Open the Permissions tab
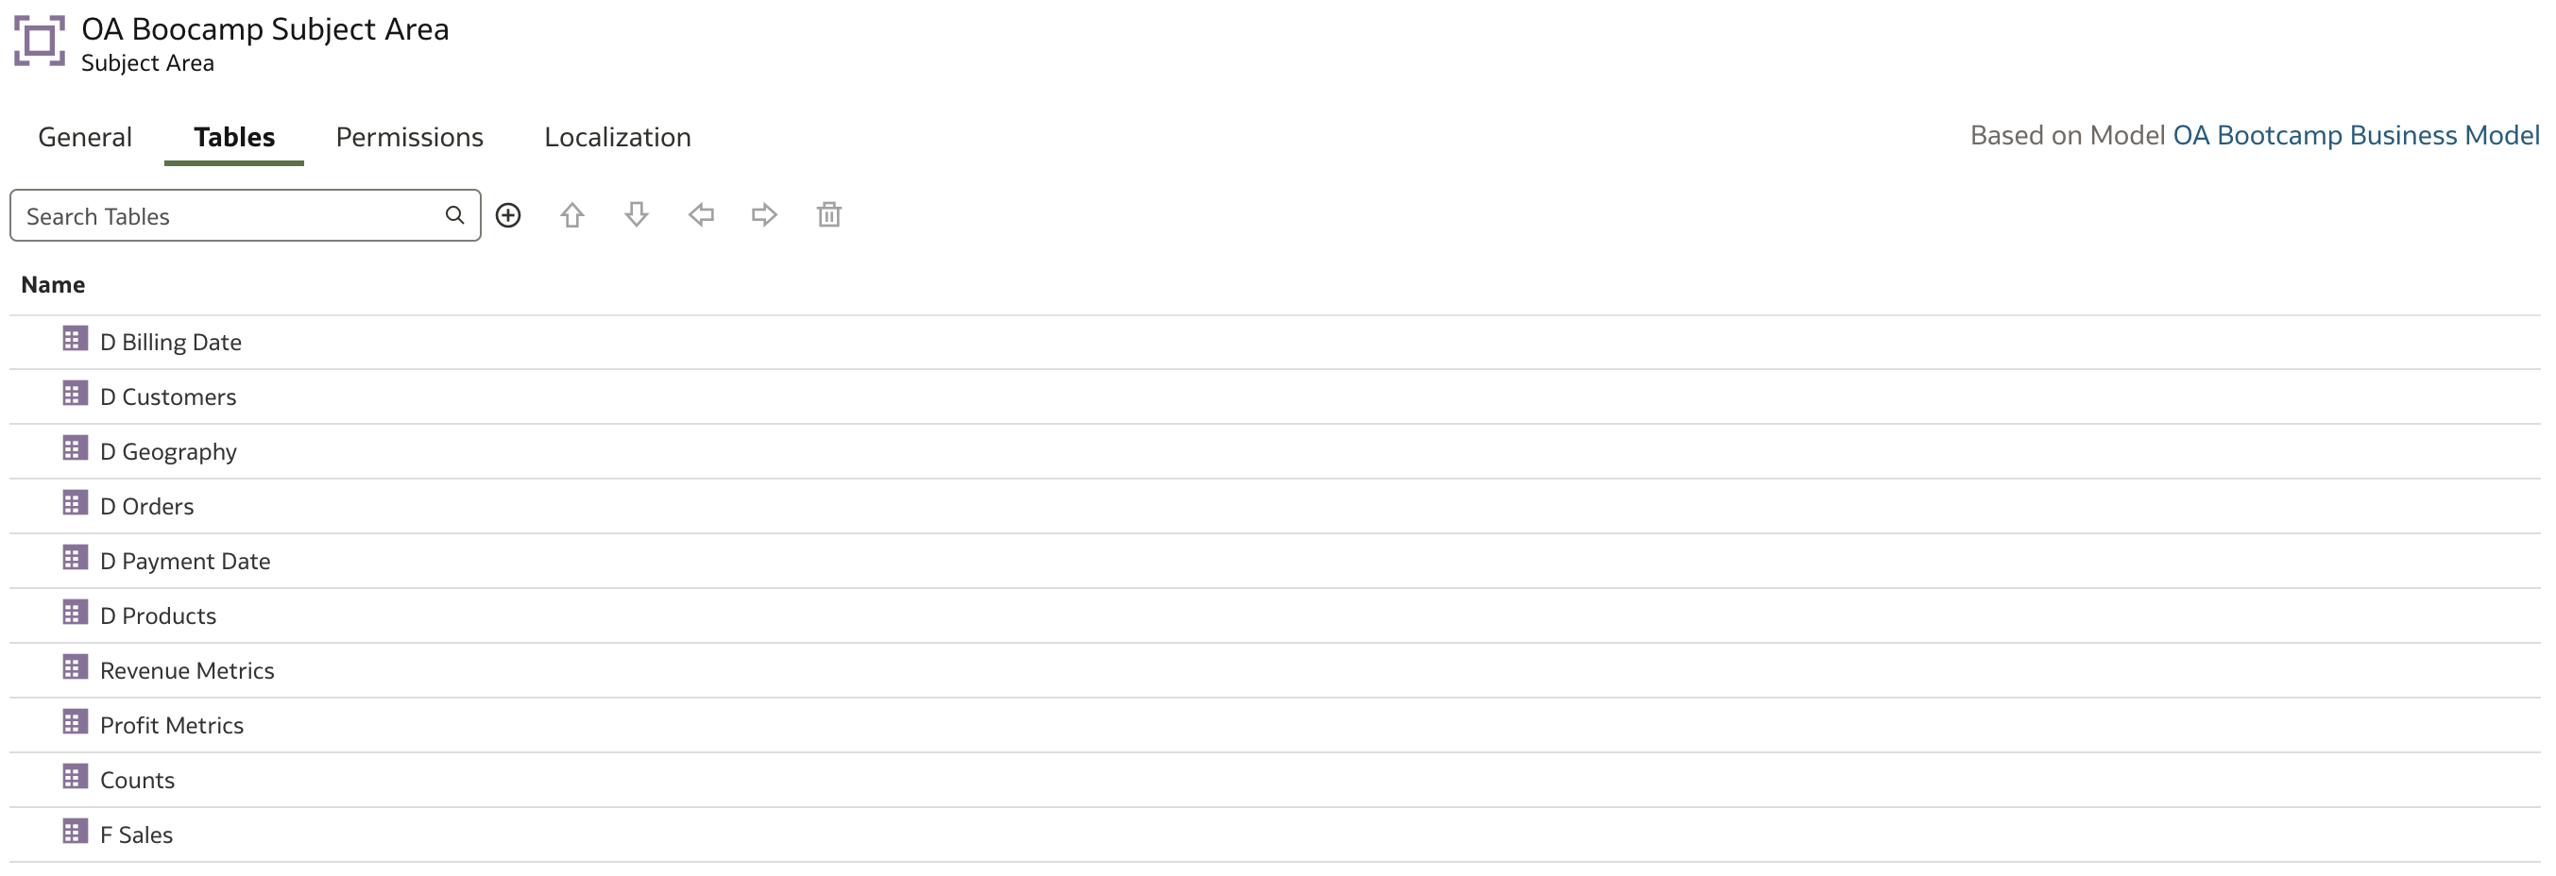The height and width of the screenshot is (876, 2556). pyautogui.click(x=410, y=137)
